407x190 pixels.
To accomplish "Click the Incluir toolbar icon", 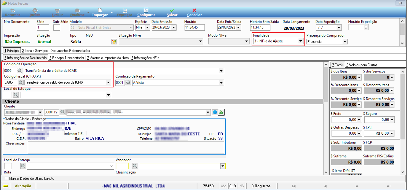I will (35, 10).
